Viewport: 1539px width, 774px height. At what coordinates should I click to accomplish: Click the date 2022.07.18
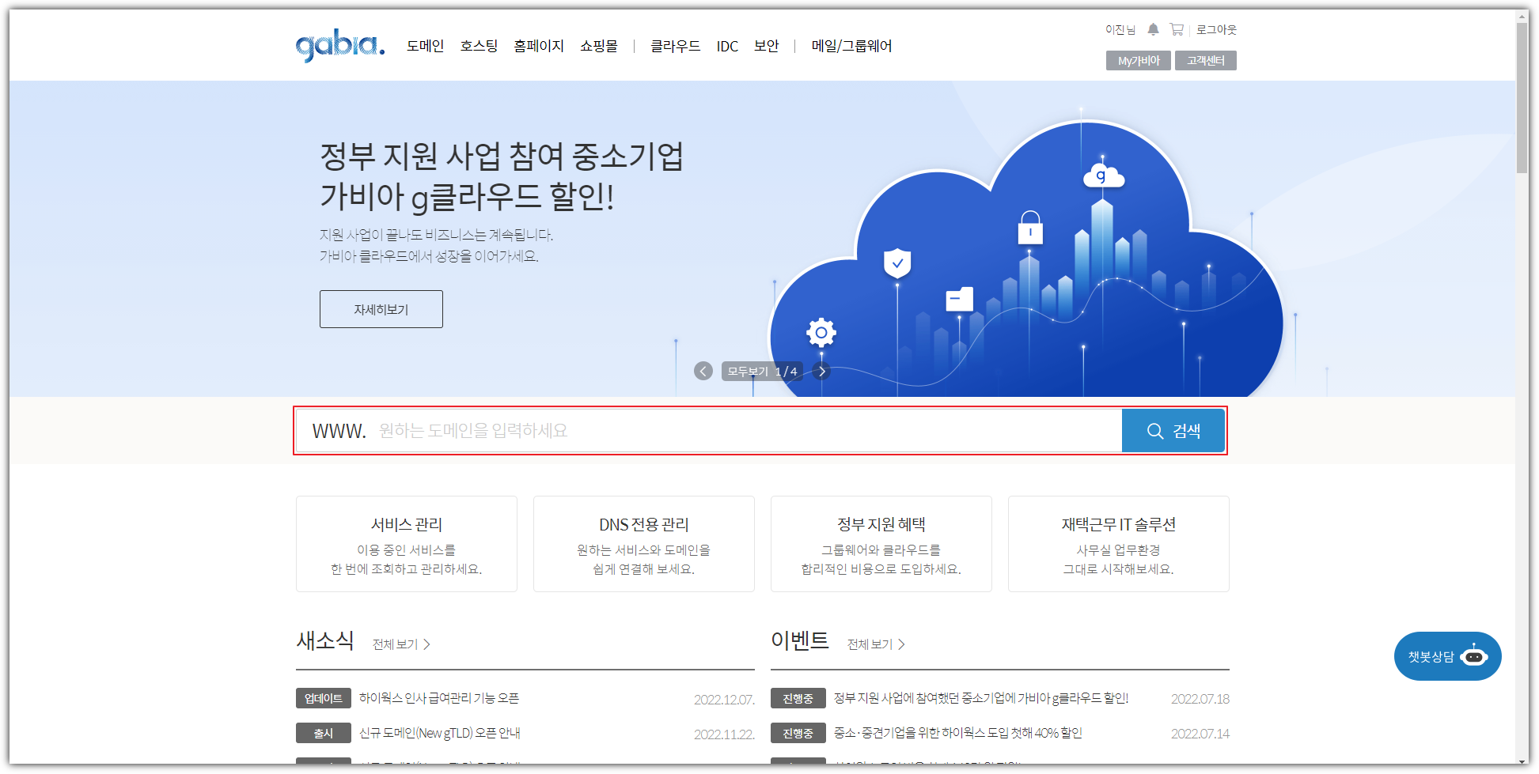click(1200, 699)
